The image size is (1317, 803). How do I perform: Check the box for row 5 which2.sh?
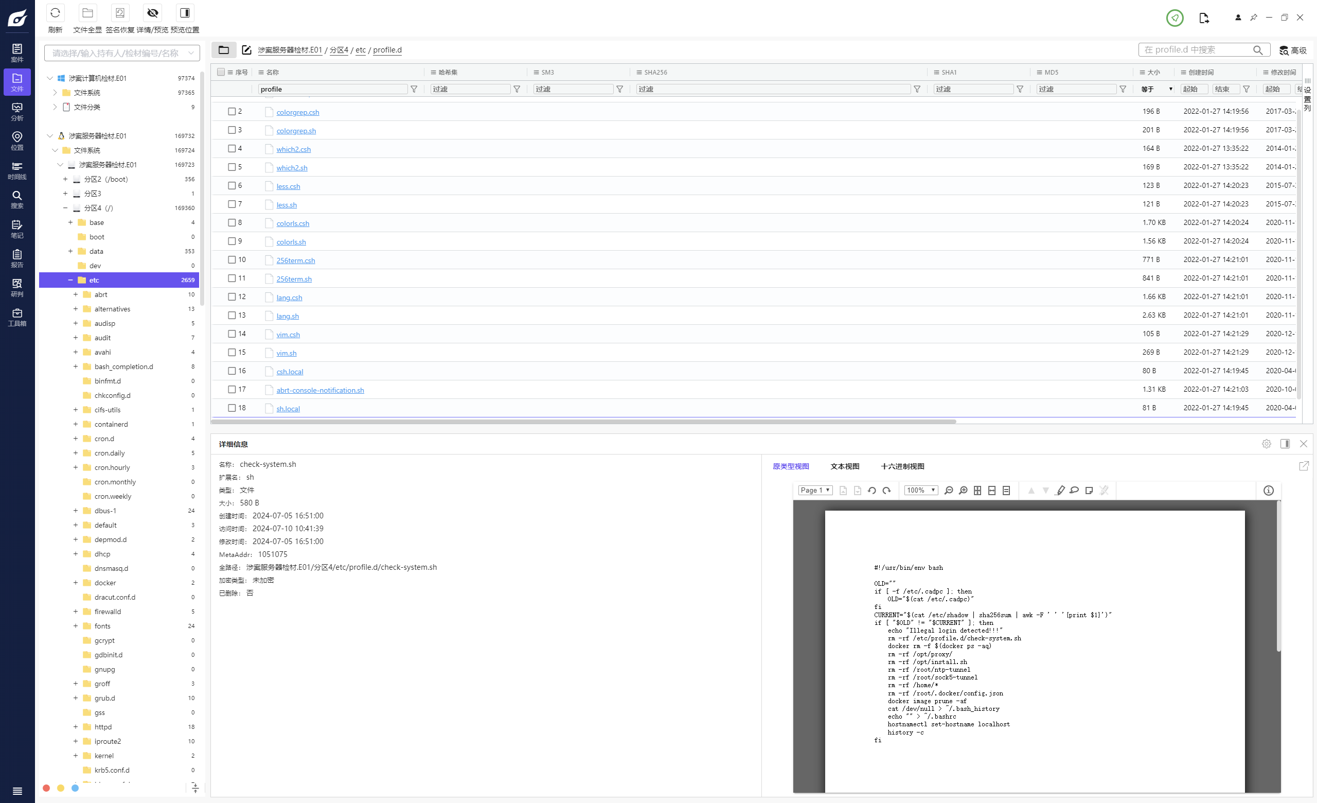(232, 167)
